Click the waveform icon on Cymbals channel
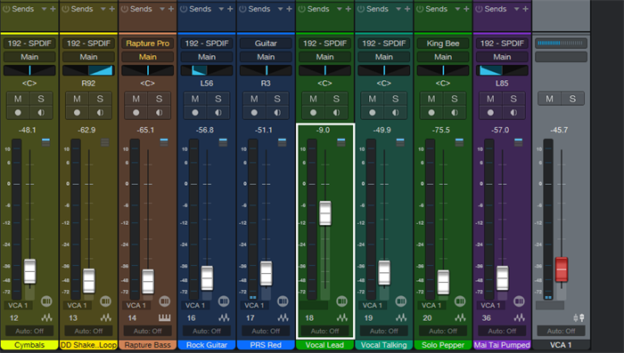The height and width of the screenshot is (353, 624). click(x=46, y=317)
